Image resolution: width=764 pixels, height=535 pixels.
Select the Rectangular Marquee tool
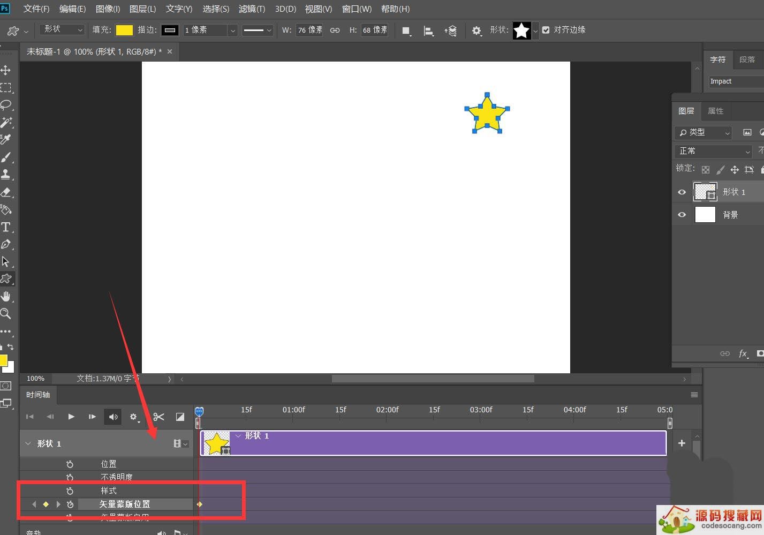click(x=6, y=88)
